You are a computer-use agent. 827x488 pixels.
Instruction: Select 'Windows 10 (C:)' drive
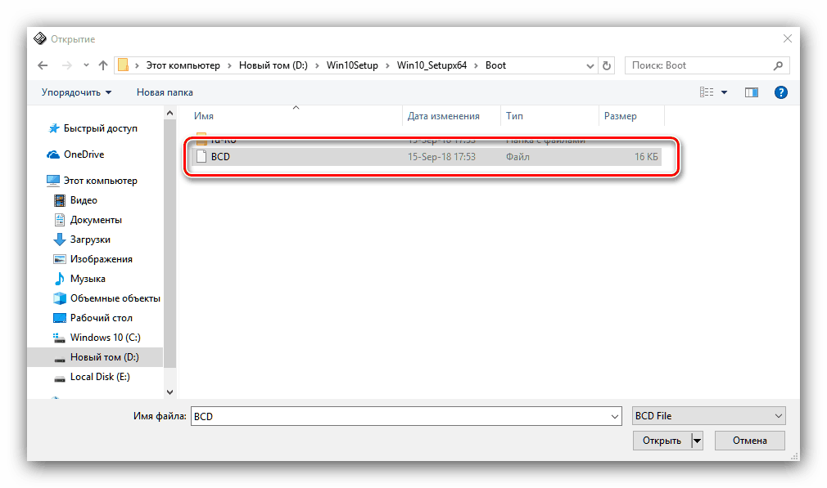(106, 338)
